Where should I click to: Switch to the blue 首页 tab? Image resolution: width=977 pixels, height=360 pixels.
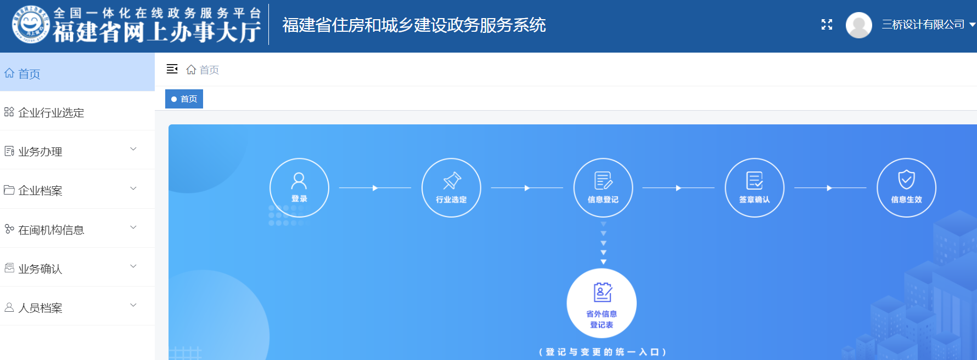184,99
